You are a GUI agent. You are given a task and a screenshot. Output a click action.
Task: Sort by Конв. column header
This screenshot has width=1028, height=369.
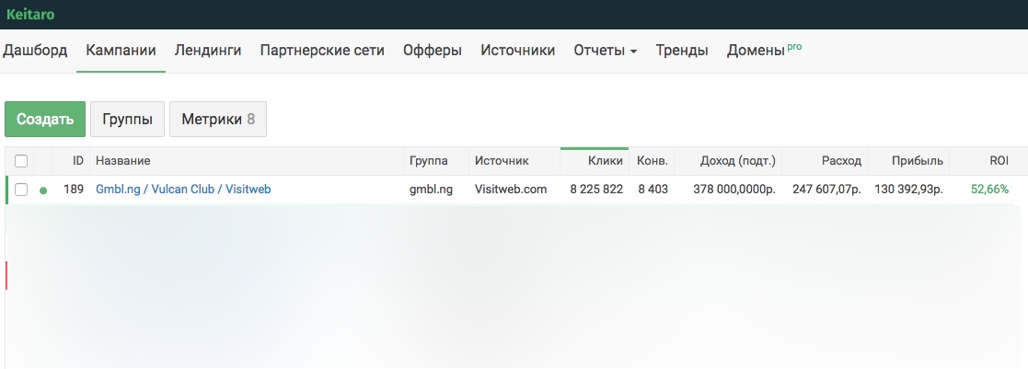[653, 161]
